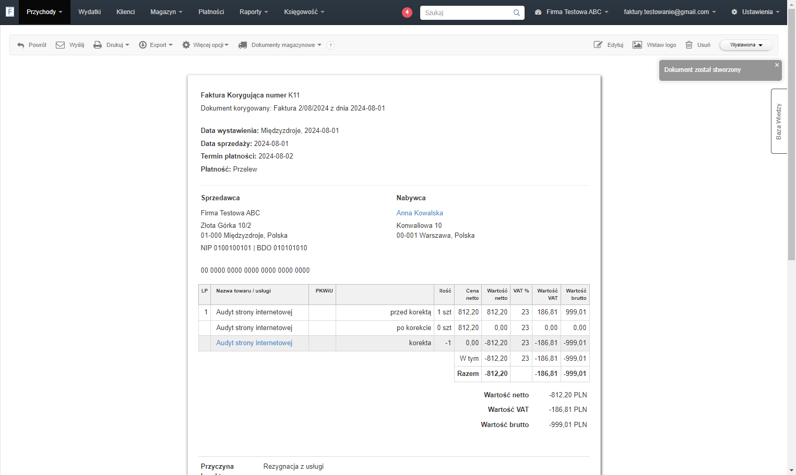Open the faktury.testowanie@gmail.com account dropdown
Screen dimensions: 796x475
pos(670,12)
